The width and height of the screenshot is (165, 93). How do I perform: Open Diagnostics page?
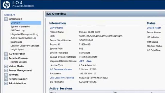point(16,42)
